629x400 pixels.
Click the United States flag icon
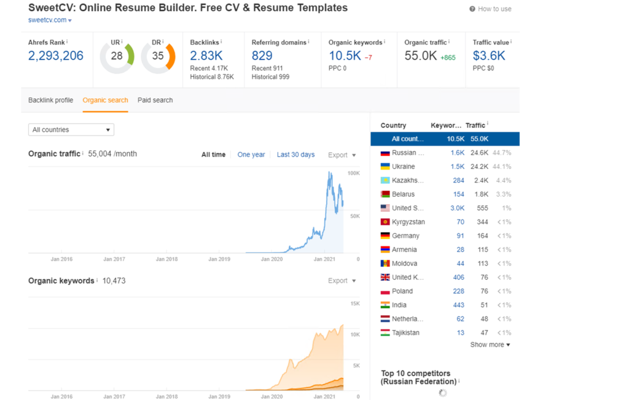385,208
